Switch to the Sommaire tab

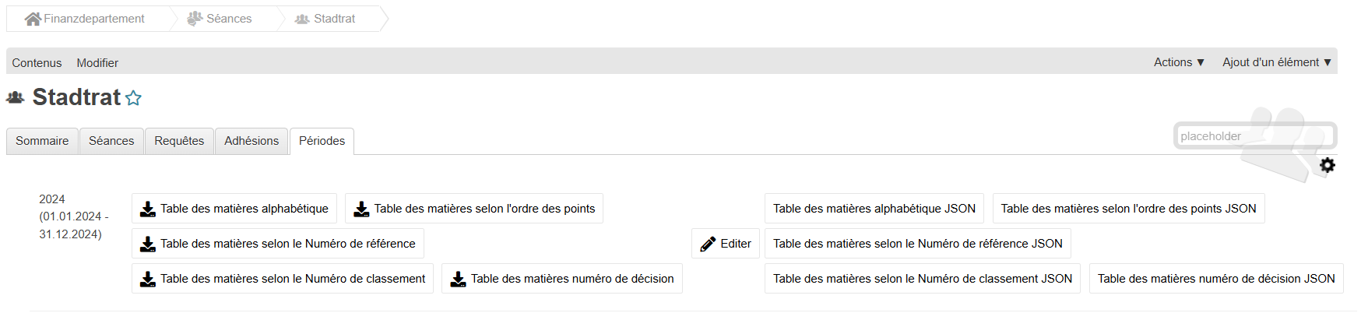point(42,141)
